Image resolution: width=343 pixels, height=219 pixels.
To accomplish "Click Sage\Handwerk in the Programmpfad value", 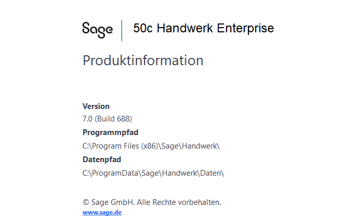I will pyautogui.click(x=189, y=146).
